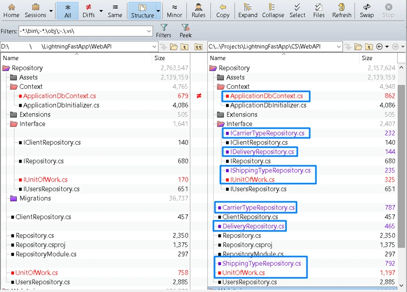Sort right pane by Size column

(x=378, y=58)
